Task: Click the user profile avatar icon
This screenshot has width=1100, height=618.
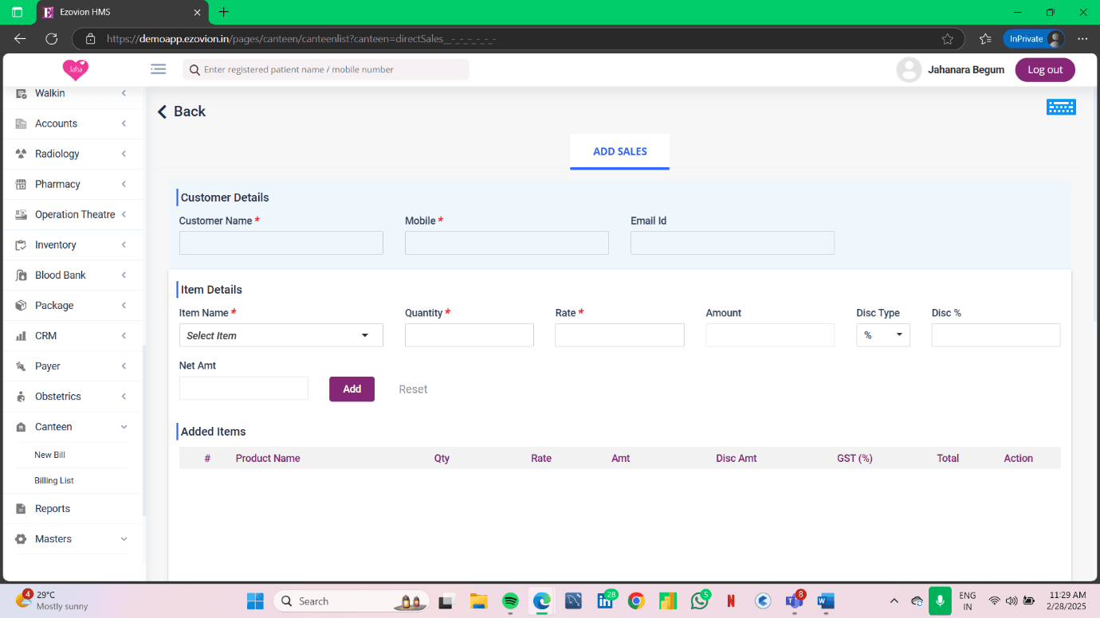Action: pyautogui.click(x=909, y=70)
